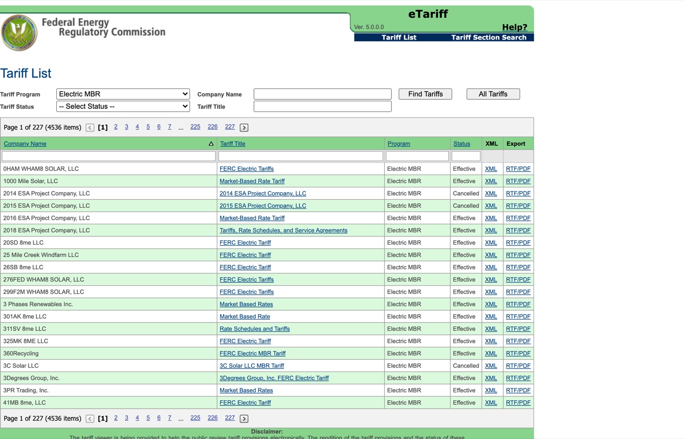Screen dimensions: 685x439
Task: Select the '26SB 8me LLC' company cell
Action: point(109,267)
